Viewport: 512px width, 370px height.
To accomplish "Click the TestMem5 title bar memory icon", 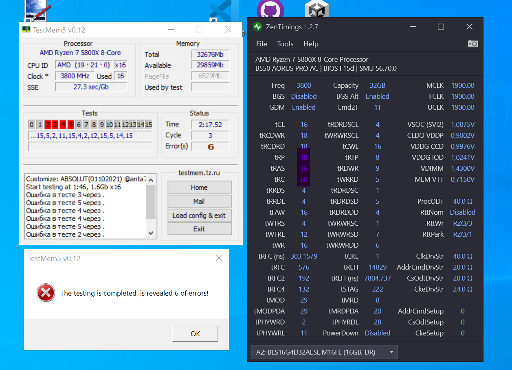I will click(26, 30).
